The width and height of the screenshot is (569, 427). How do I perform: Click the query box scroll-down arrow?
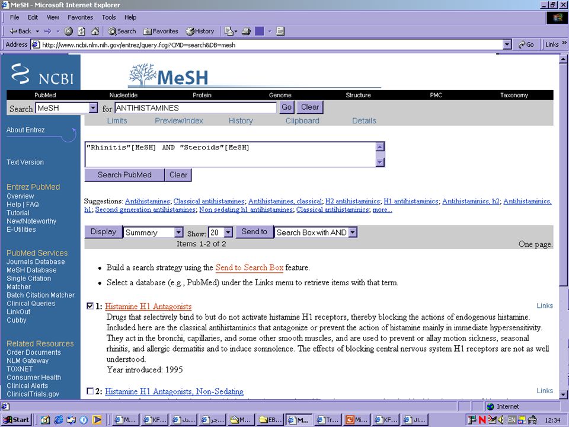point(379,162)
